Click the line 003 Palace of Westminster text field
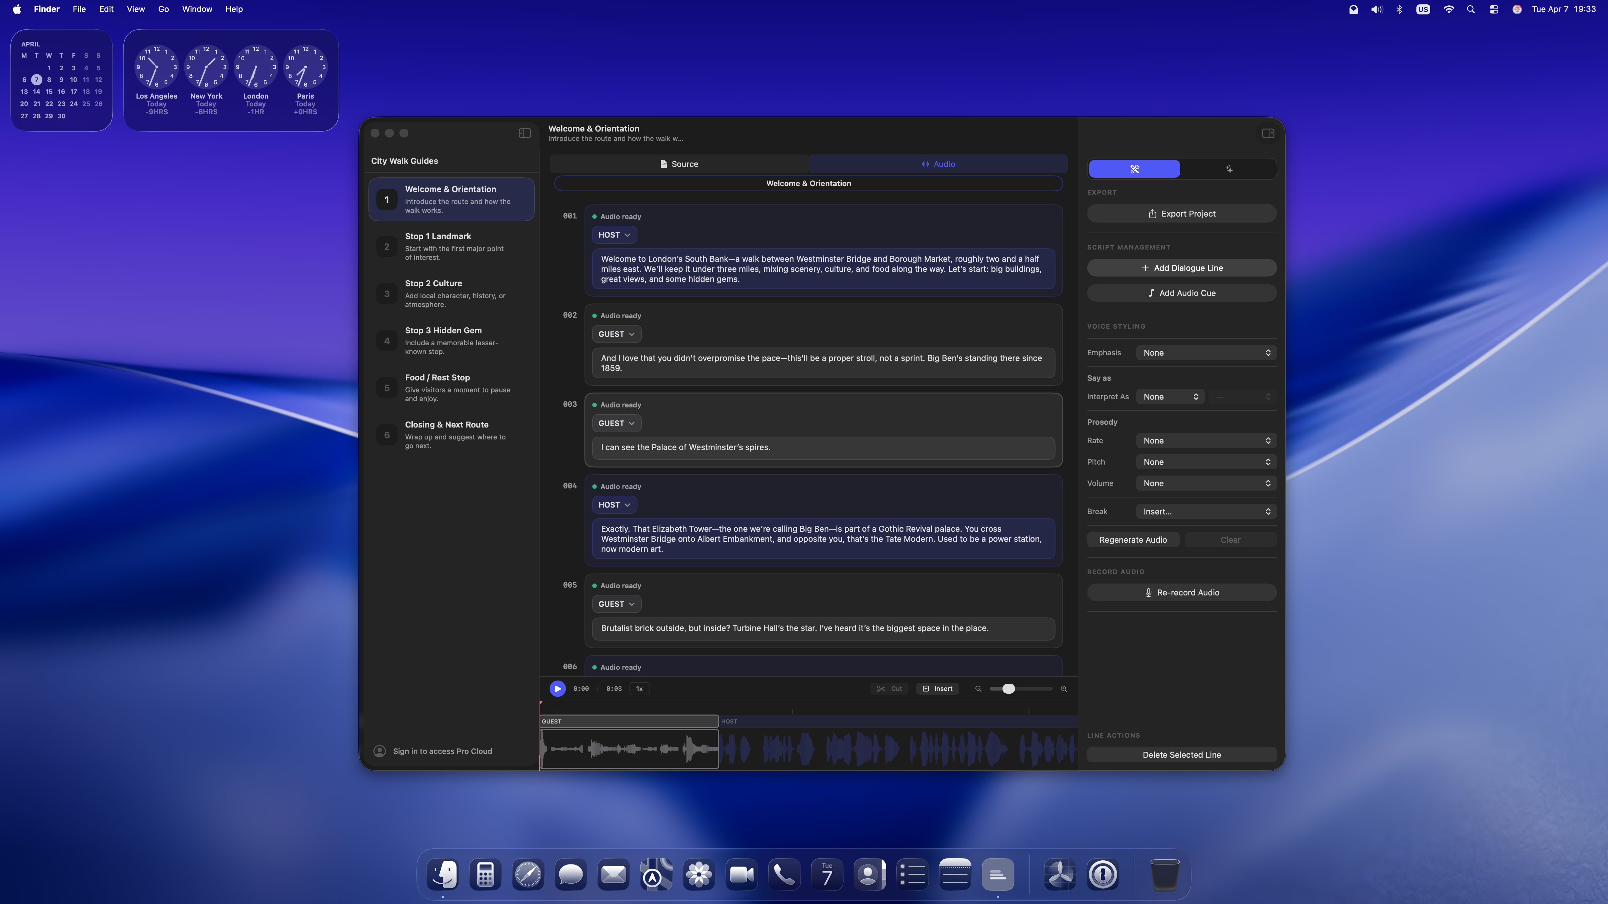The height and width of the screenshot is (904, 1608). (x=823, y=447)
